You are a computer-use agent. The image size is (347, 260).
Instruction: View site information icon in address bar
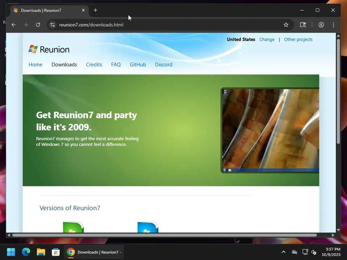[53, 25]
